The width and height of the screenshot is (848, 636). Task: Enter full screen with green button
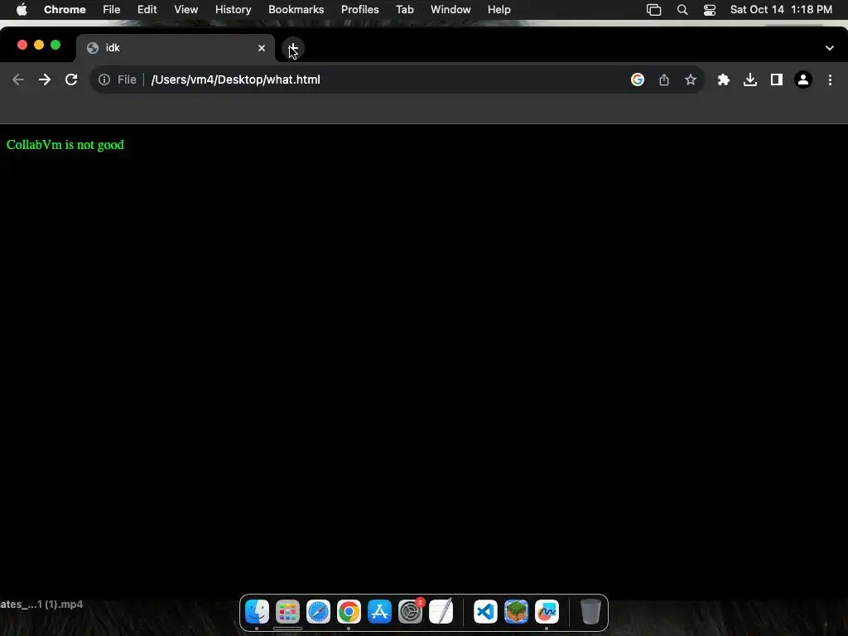coord(55,45)
